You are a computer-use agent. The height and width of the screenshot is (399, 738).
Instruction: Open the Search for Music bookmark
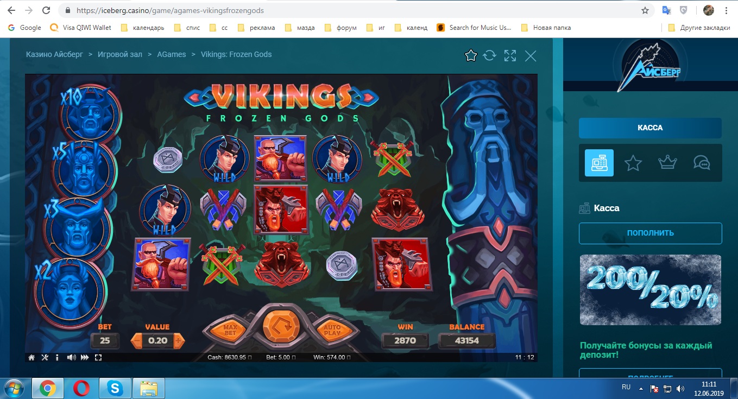point(474,28)
